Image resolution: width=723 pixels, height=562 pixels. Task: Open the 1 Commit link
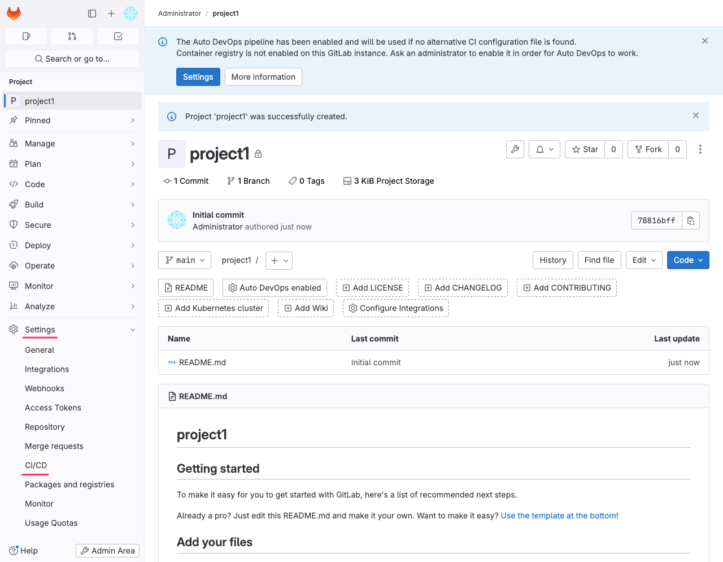(x=186, y=181)
